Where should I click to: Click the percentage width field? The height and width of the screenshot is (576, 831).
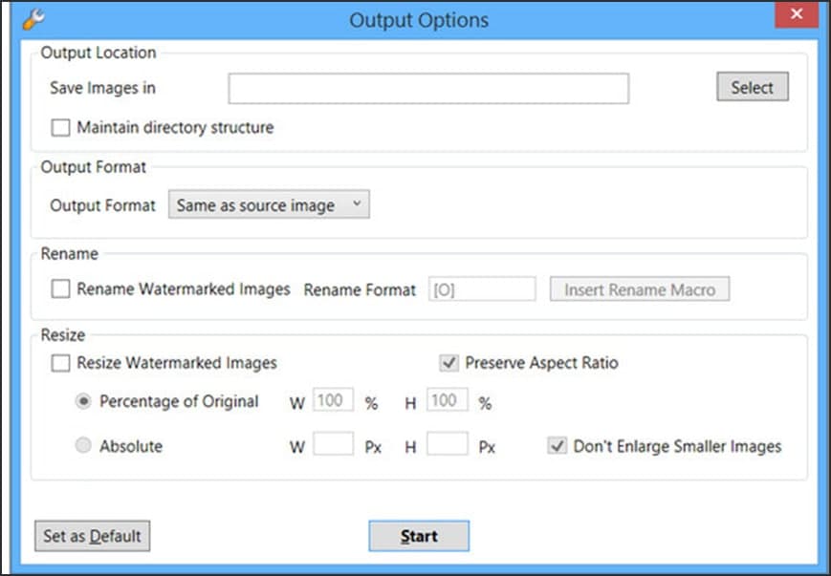334,402
